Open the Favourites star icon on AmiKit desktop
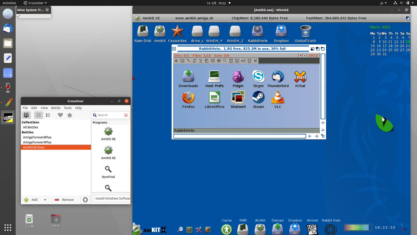 pyautogui.click(x=177, y=34)
